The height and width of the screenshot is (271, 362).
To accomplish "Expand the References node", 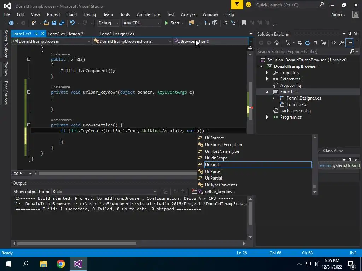I will (267, 79).
